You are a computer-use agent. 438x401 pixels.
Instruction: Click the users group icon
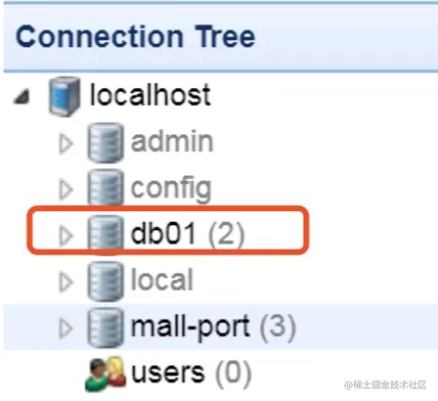coord(106,375)
